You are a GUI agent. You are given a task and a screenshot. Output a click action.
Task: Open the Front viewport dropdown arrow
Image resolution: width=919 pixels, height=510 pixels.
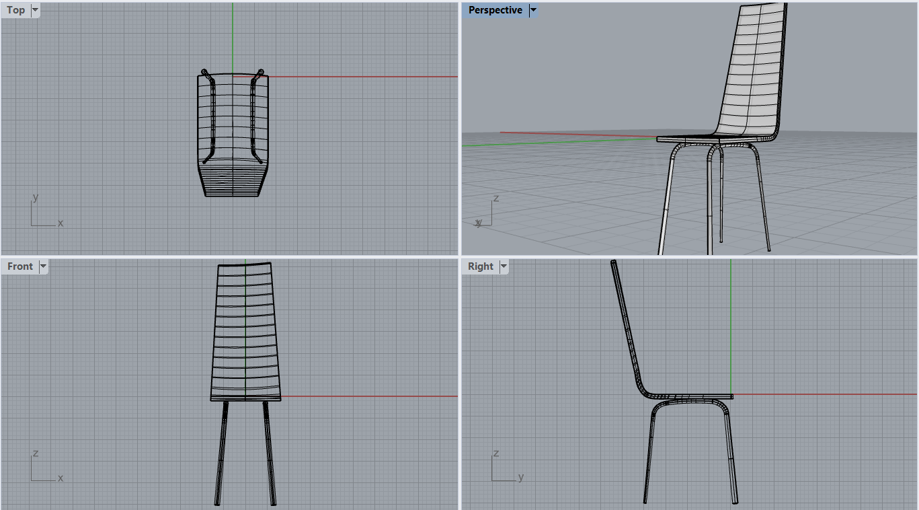pyautogui.click(x=43, y=266)
